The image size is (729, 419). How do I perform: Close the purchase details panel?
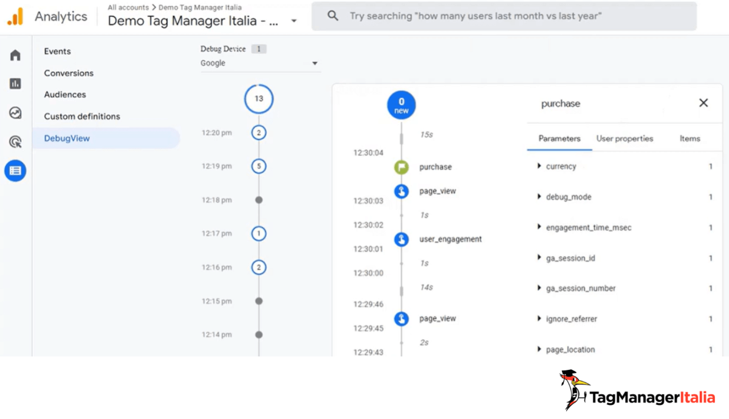pyautogui.click(x=703, y=103)
